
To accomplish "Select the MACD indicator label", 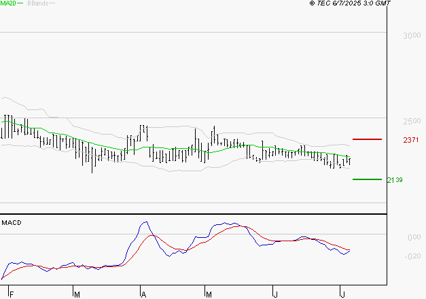I will (12, 222).
